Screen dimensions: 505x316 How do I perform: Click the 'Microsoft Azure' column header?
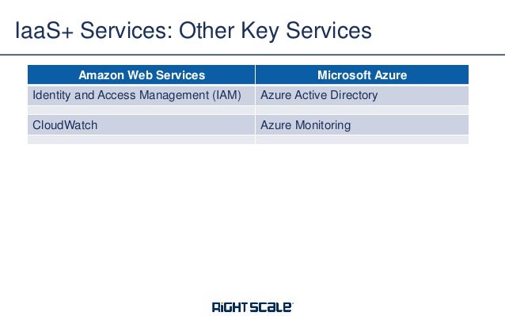[x=362, y=74]
